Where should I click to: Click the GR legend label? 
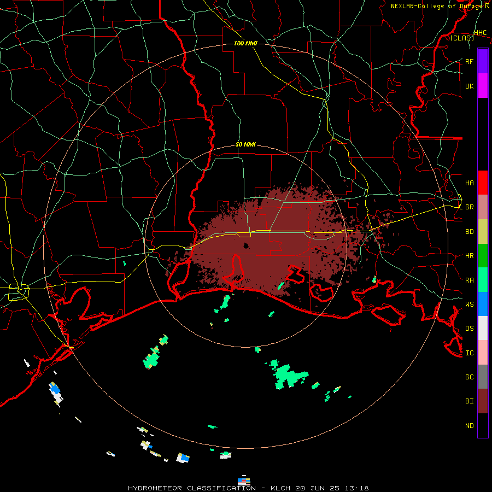pos(469,207)
